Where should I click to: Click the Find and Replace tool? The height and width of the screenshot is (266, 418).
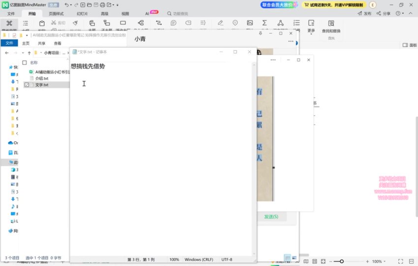click(331, 26)
